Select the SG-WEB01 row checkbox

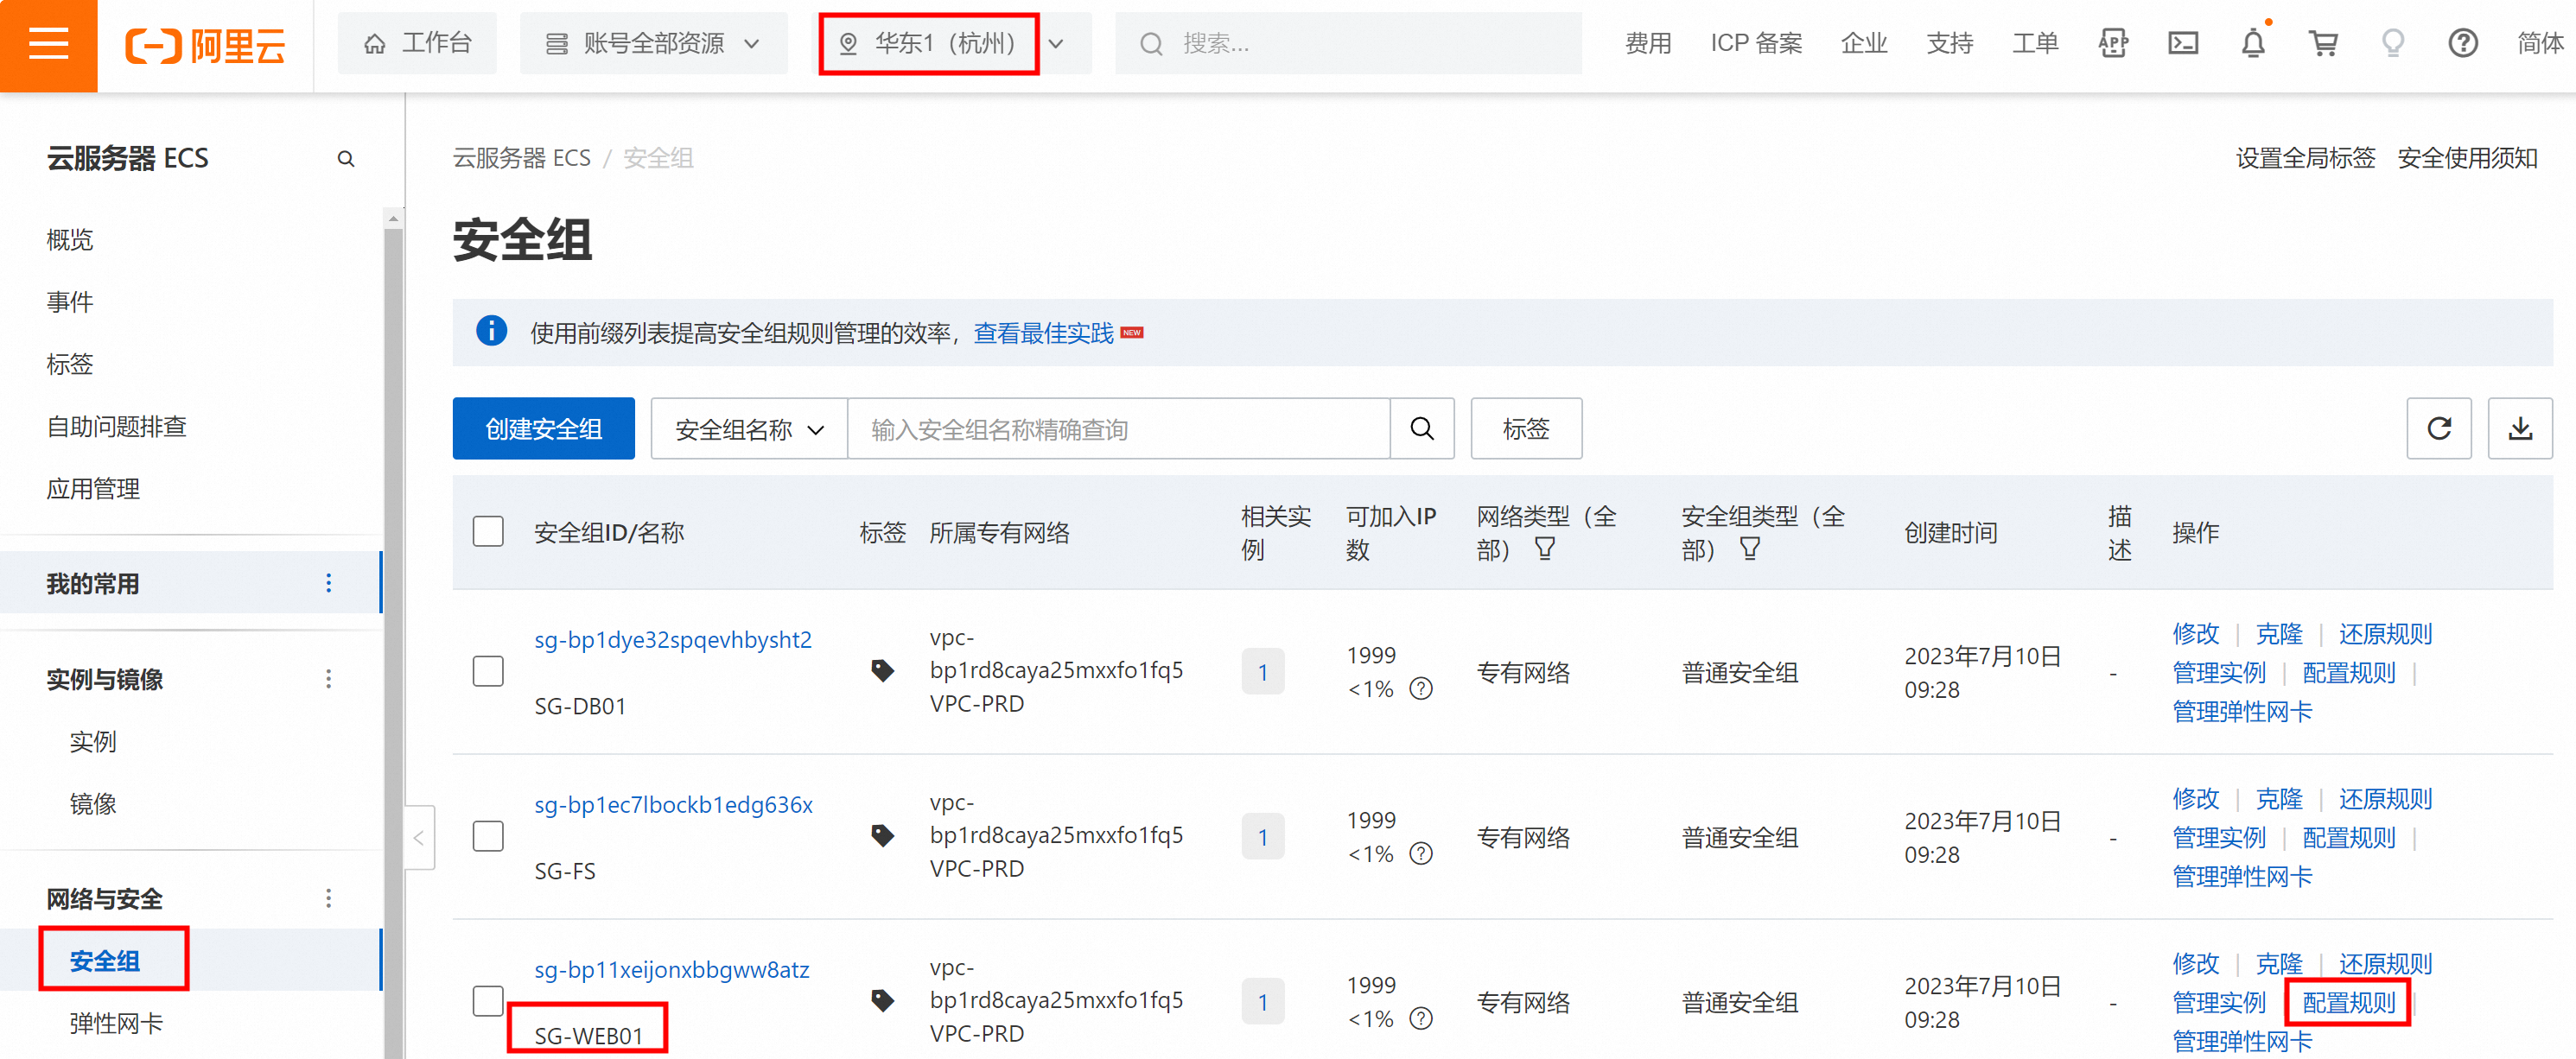pos(488,1001)
